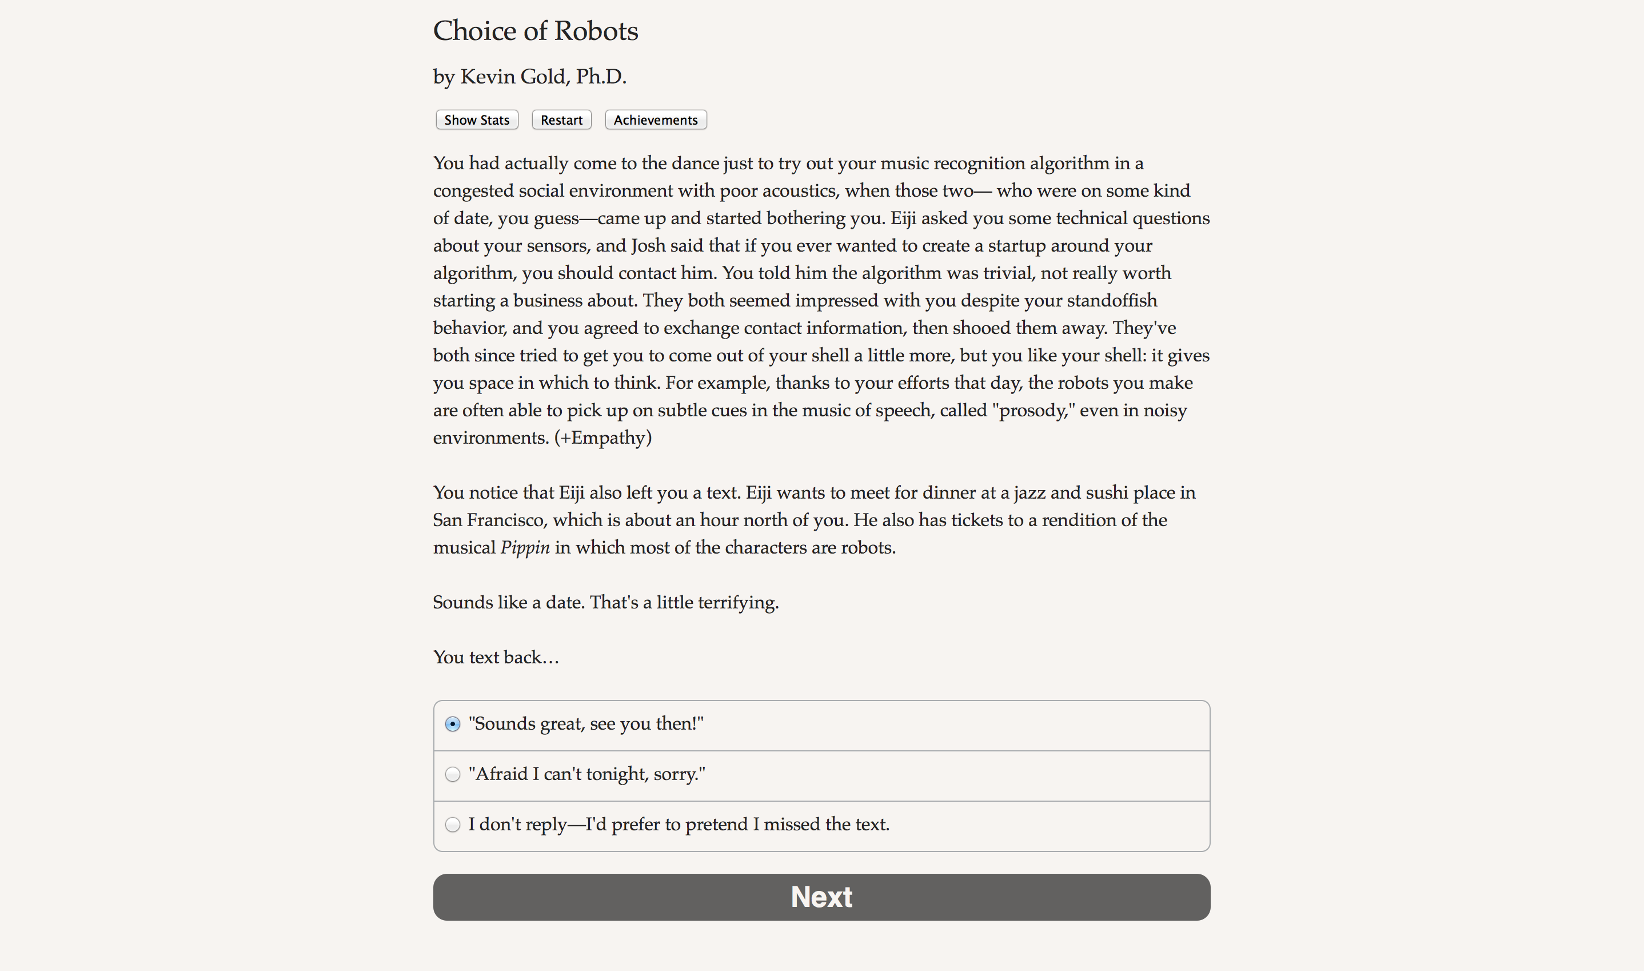Select the "Sounds great, see you then!" radio button

click(x=453, y=725)
